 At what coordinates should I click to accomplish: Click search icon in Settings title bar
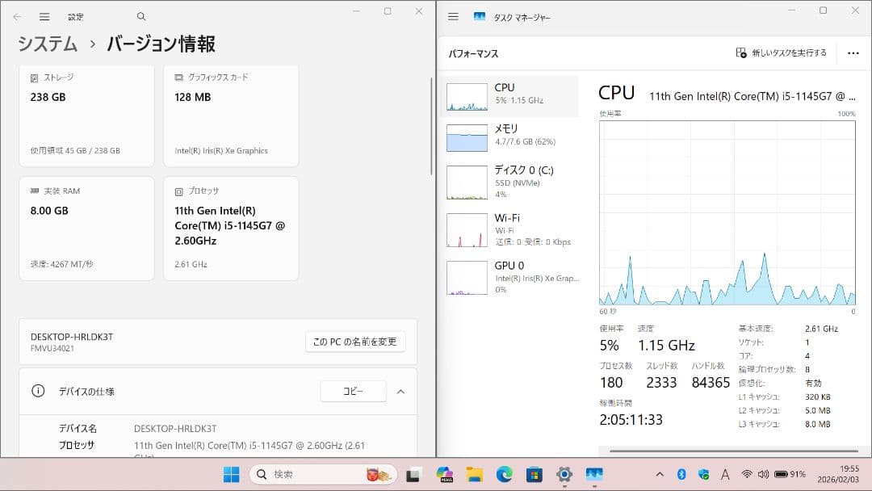pos(140,15)
